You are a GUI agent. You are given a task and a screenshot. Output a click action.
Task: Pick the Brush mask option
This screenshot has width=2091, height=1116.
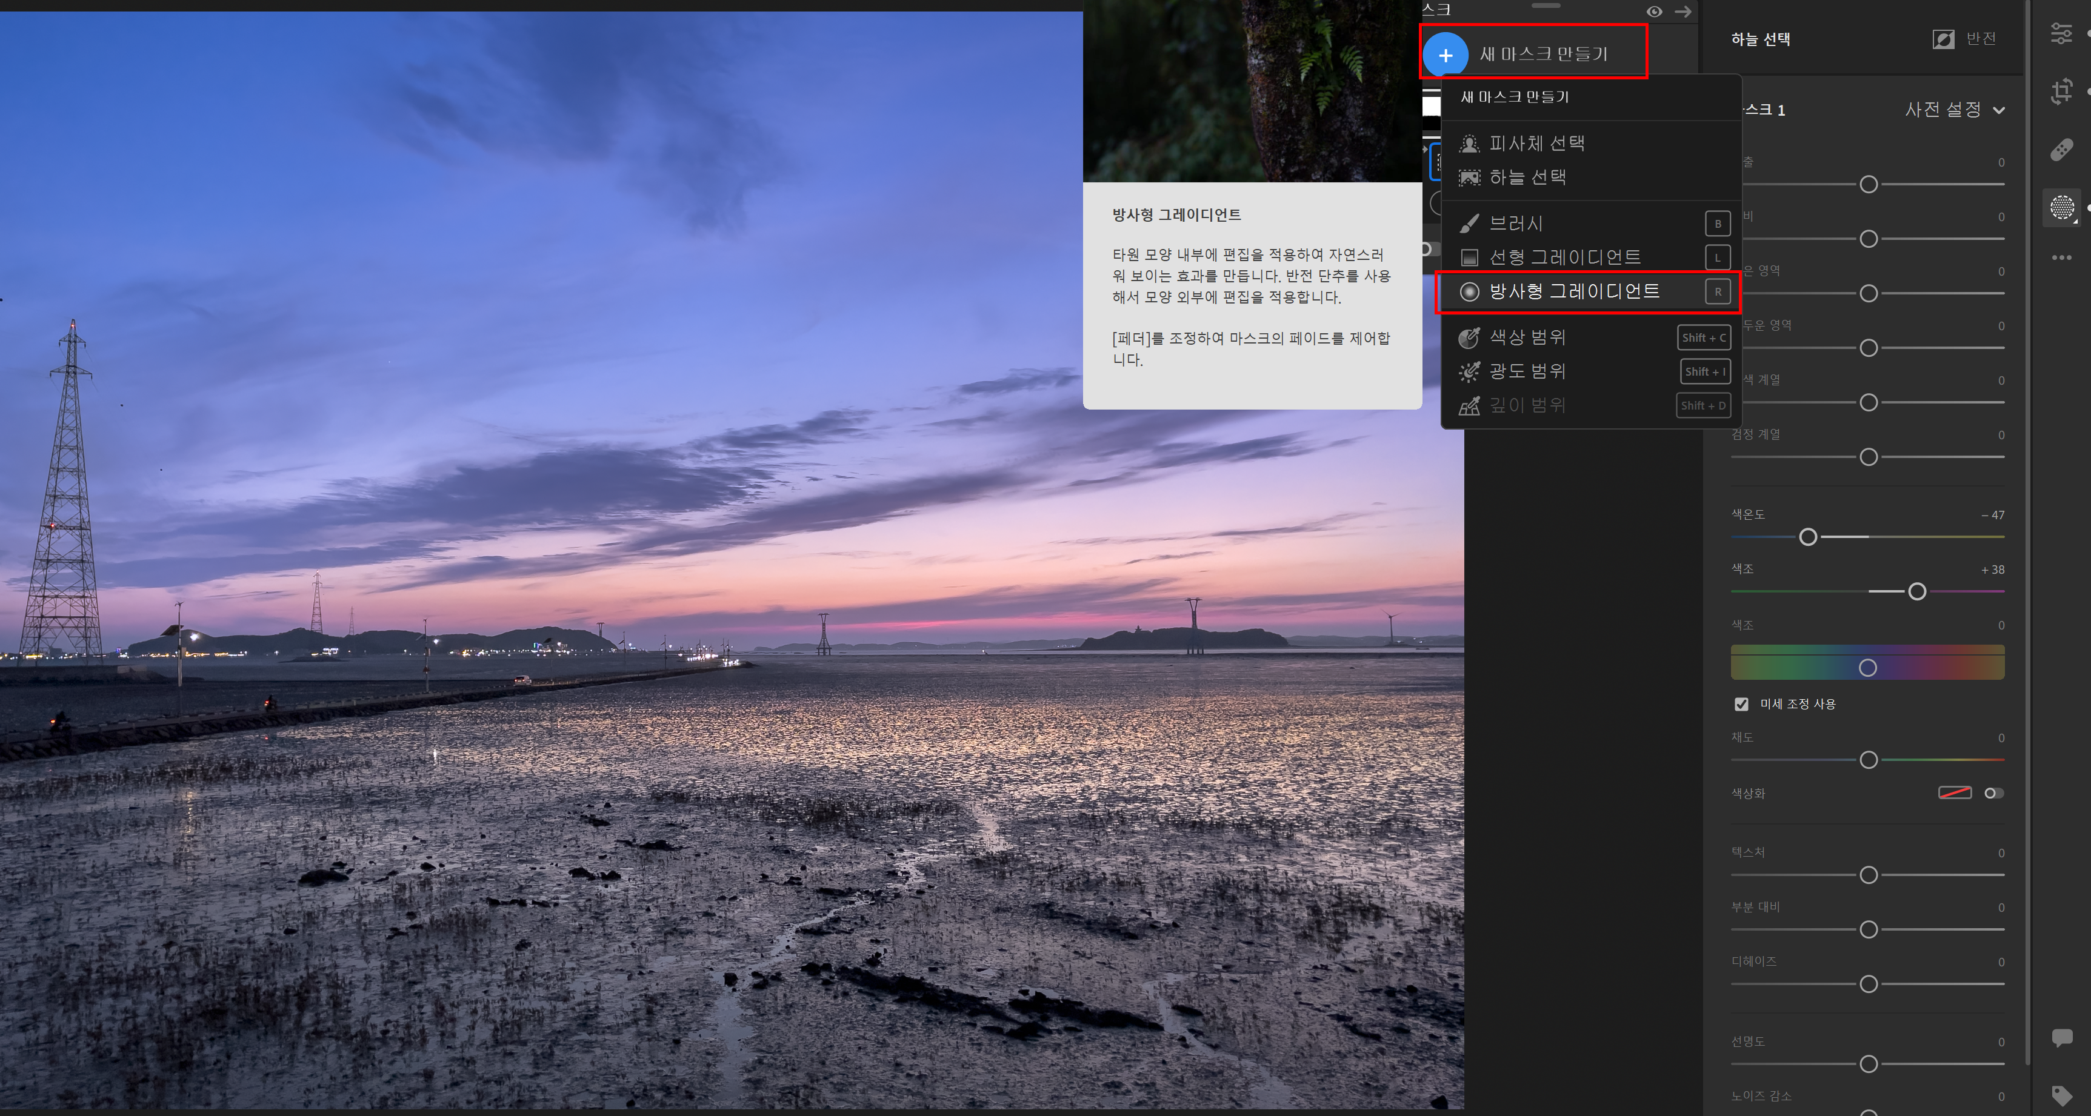(1515, 223)
